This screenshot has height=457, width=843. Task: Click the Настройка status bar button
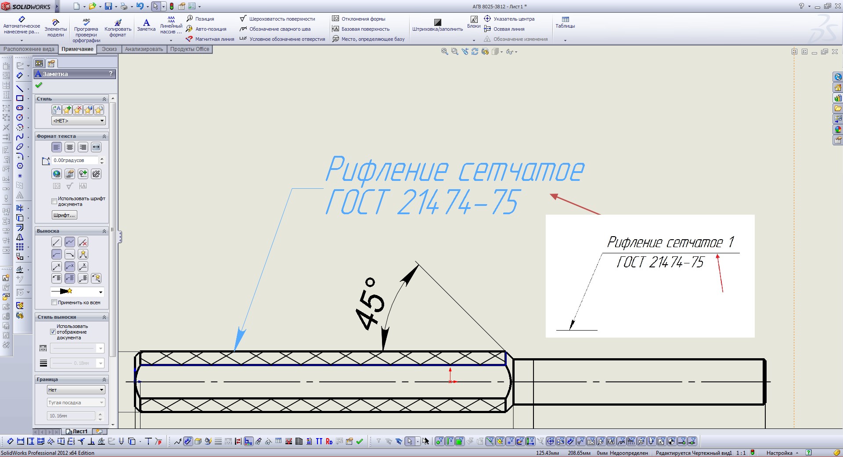pyautogui.click(x=782, y=453)
